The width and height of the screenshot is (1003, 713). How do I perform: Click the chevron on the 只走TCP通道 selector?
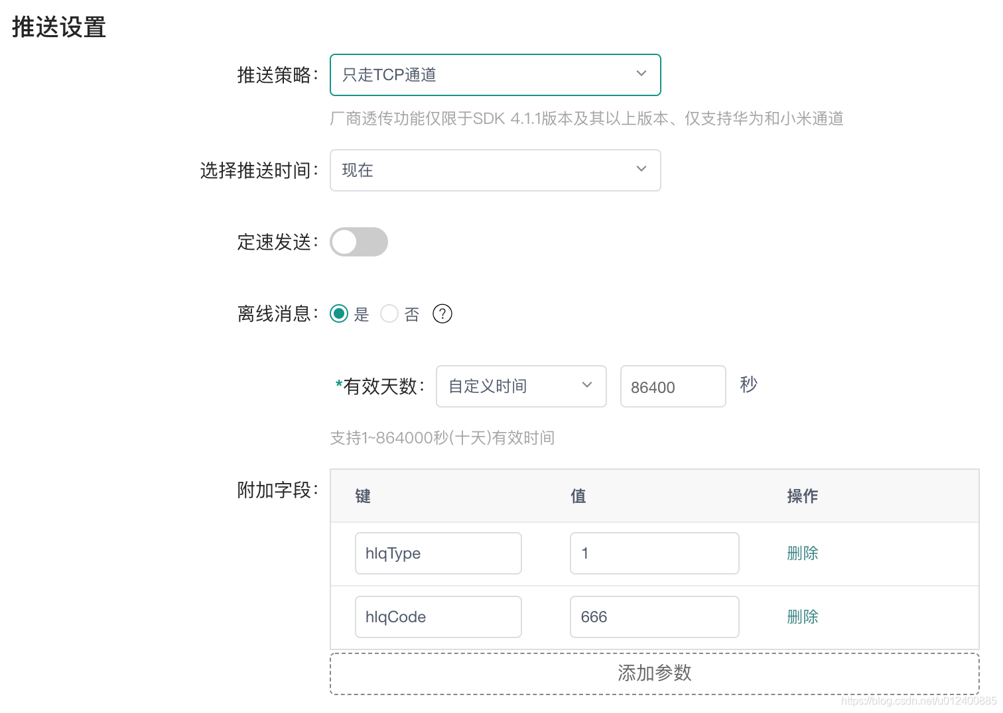pyautogui.click(x=641, y=74)
